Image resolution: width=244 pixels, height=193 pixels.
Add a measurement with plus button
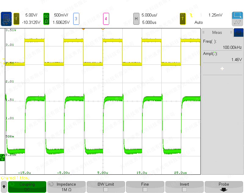[222, 69]
